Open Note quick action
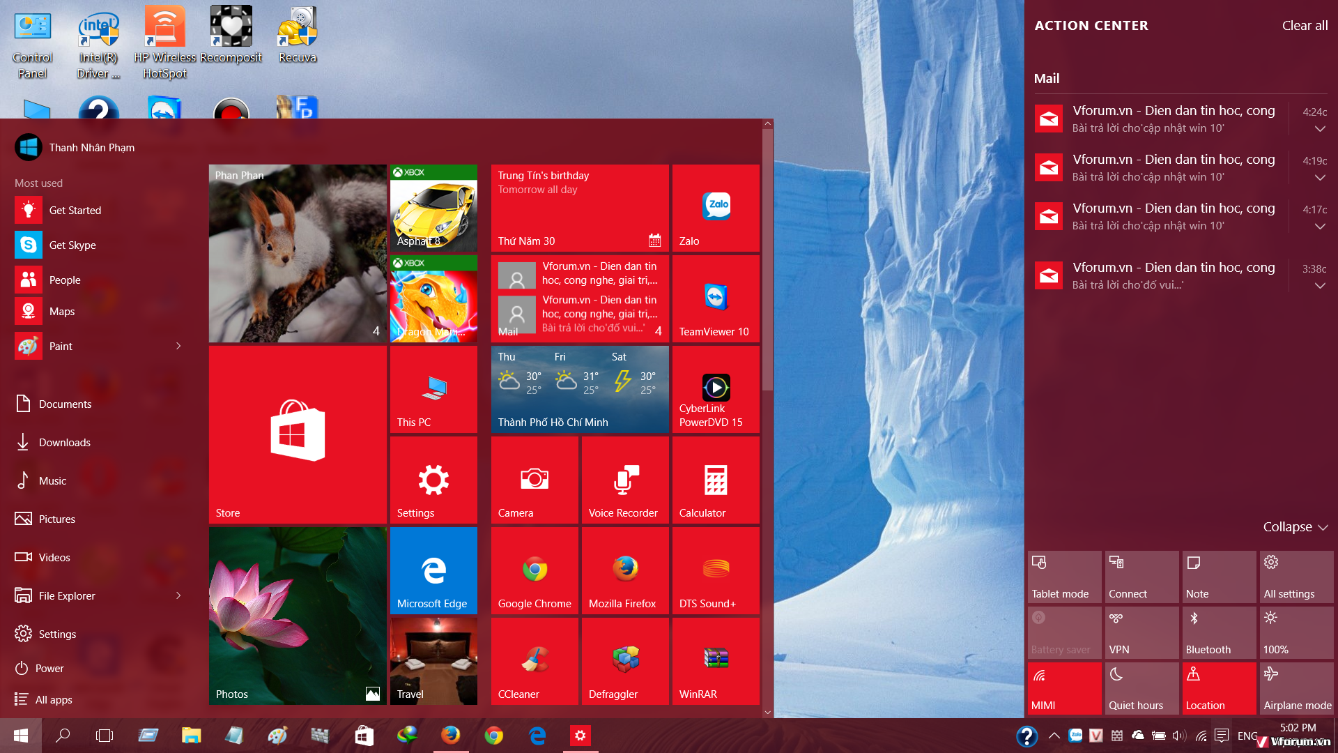This screenshot has height=753, width=1338. [x=1219, y=577]
